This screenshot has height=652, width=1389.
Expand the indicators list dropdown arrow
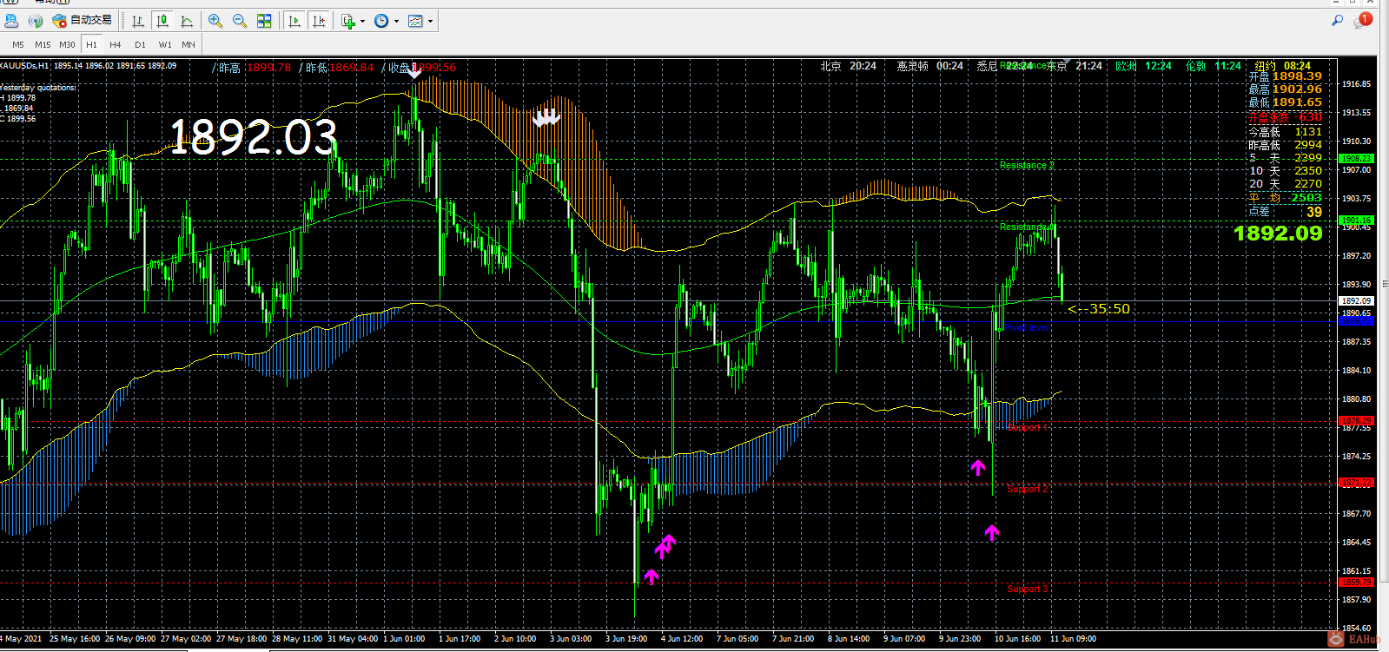tap(362, 21)
